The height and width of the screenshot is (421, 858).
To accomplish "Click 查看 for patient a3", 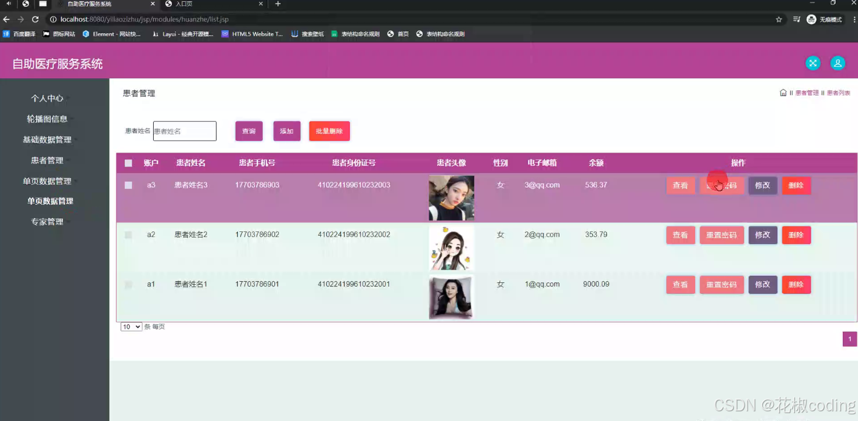I will coord(681,185).
